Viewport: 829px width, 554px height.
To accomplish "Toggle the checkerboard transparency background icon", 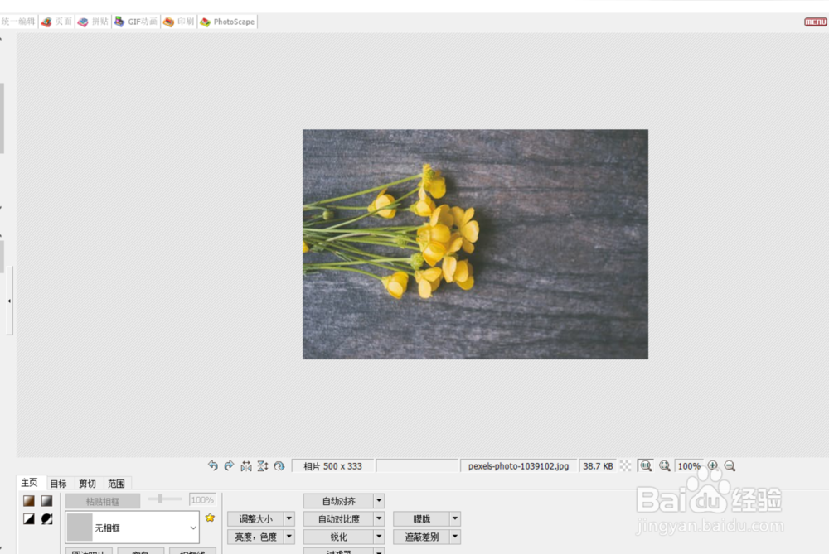I will tap(625, 465).
